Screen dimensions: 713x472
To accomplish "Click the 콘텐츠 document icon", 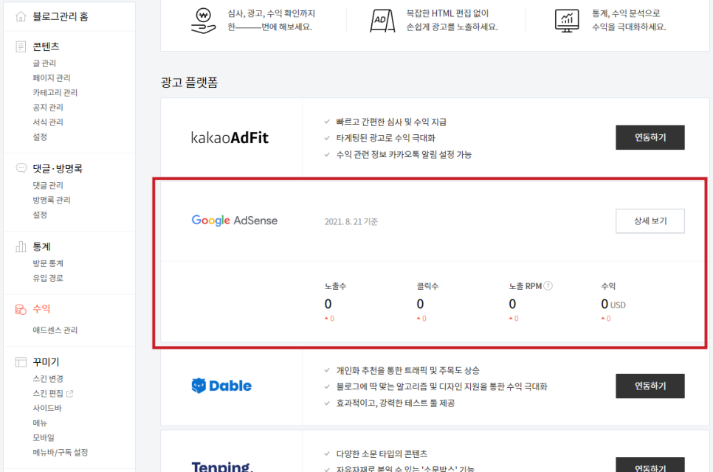I will (21, 46).
